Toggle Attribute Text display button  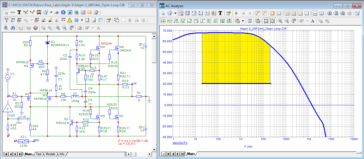click(x=6, y=20)
